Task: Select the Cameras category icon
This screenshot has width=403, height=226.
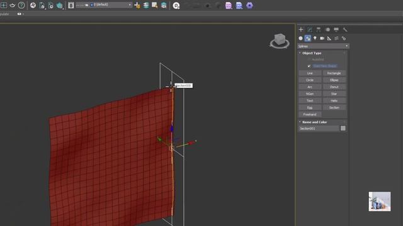Action: tap(322, 38)
